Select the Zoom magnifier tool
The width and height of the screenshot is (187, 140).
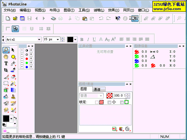tap(6, 50)
